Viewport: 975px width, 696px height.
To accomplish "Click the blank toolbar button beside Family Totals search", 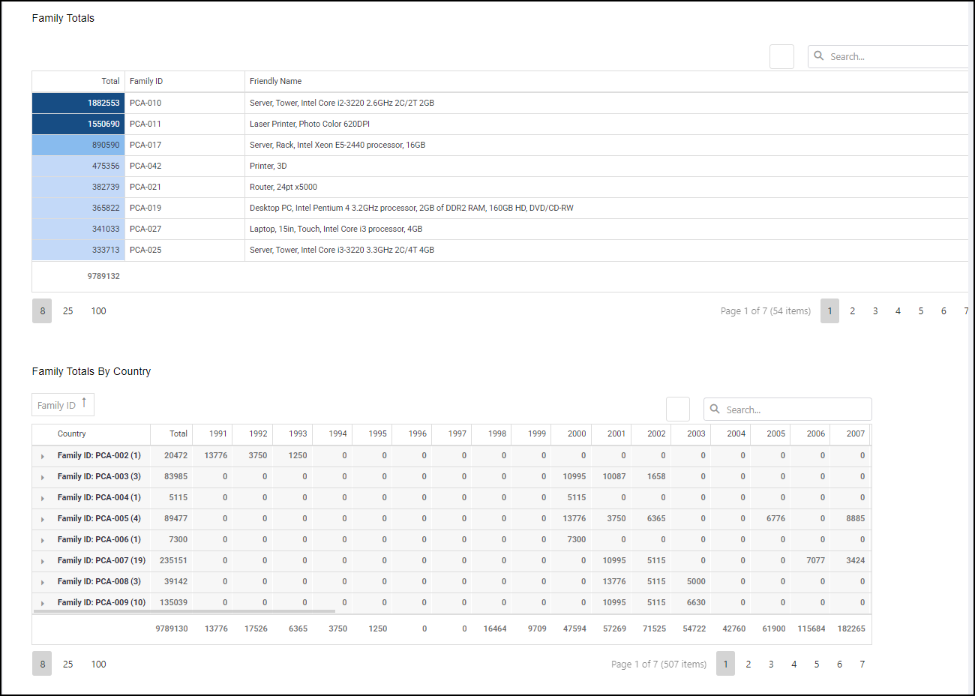I will click(781, 57).
